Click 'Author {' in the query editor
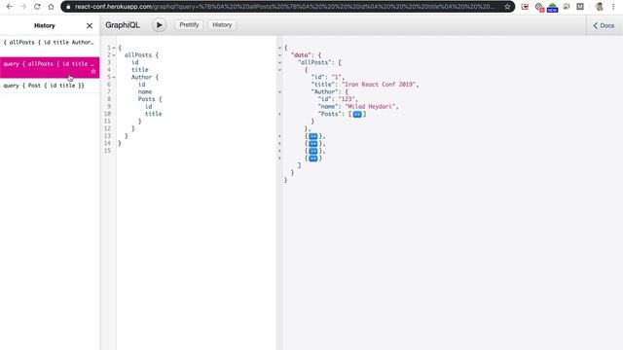The height and width of the screenshot is (350, 623). (x=145, y=77)
